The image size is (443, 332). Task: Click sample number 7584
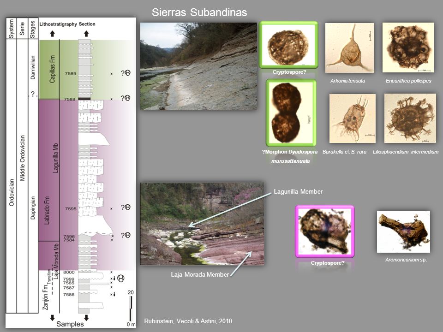click(x=69, y=240)
